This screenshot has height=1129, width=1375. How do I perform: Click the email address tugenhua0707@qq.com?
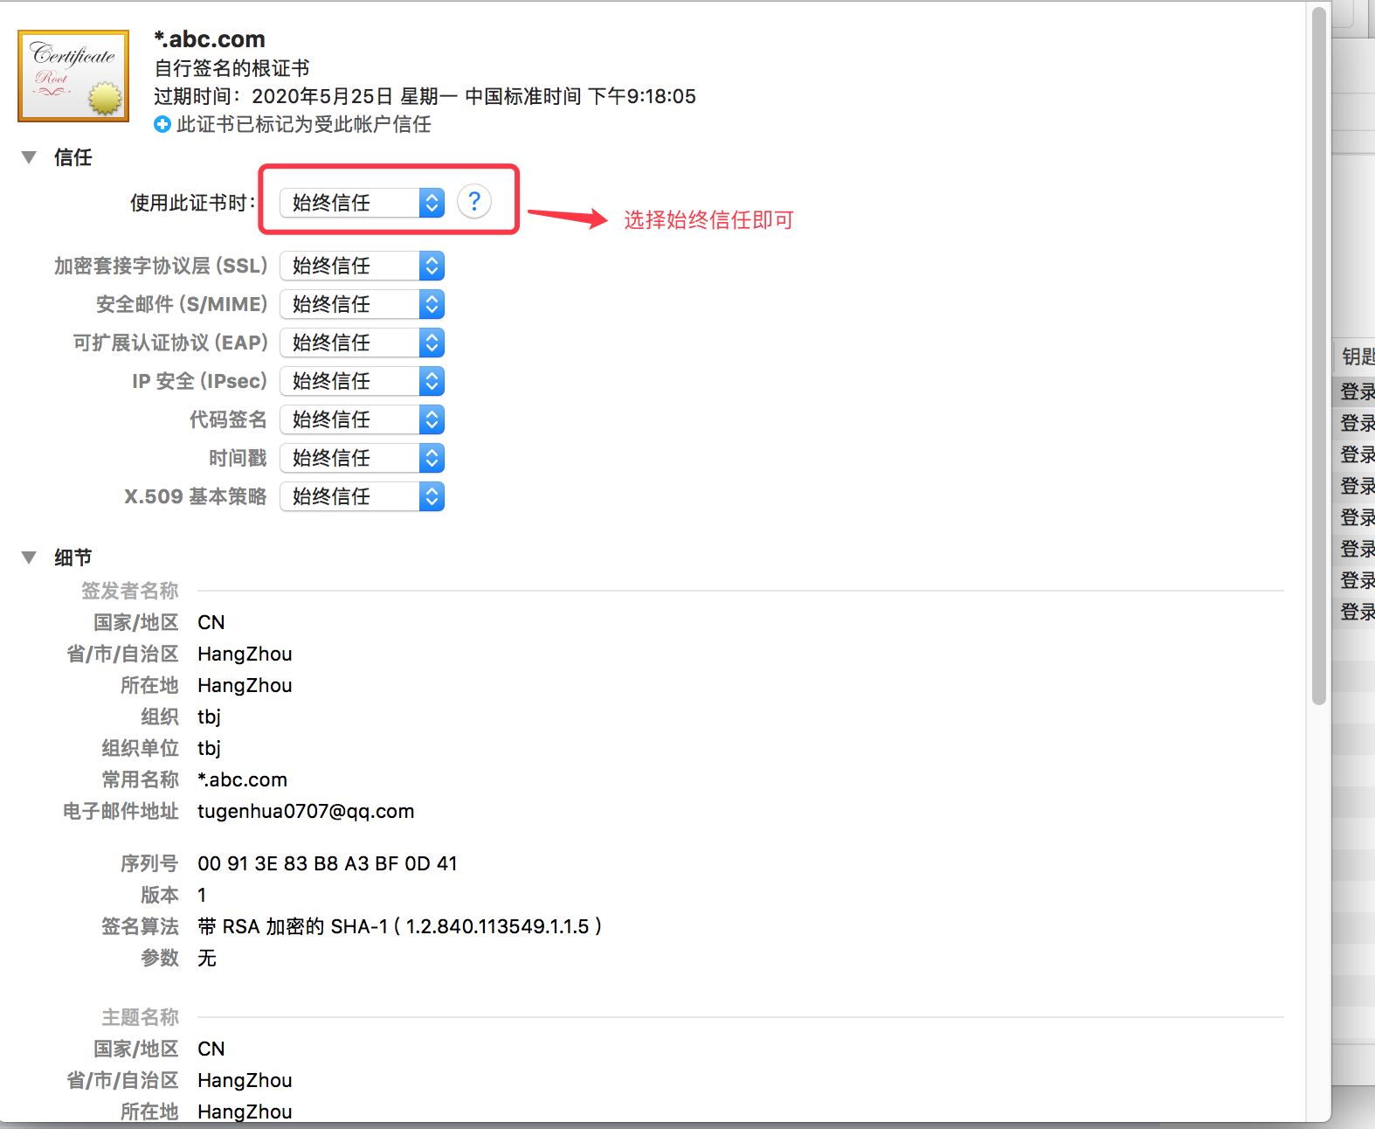click(306, 811)
